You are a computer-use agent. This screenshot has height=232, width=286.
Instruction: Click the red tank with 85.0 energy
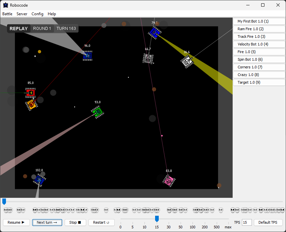(x=30, y=93)
